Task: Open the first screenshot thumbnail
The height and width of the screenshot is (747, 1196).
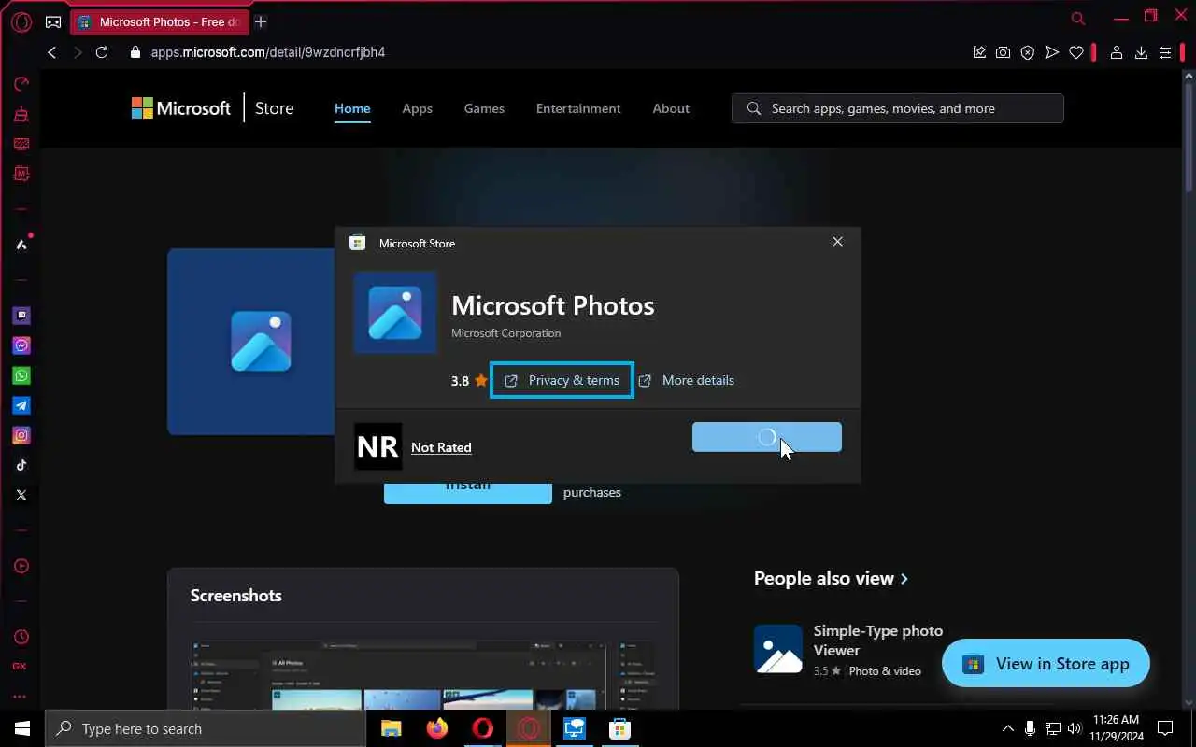Action: tap(398, 674)
